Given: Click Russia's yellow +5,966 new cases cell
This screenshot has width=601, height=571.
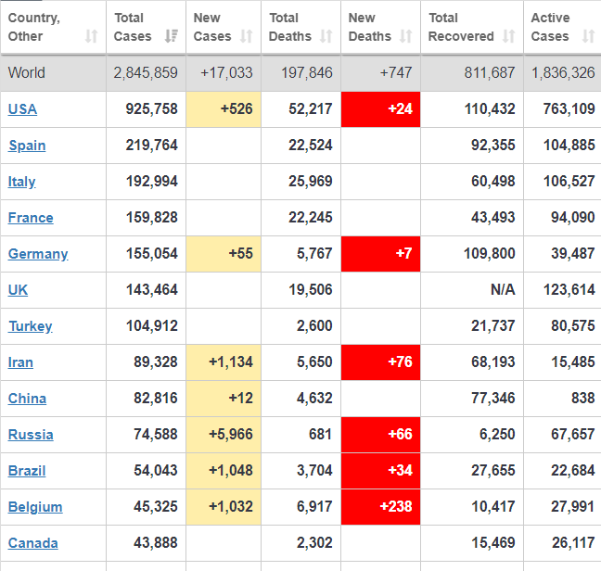Looking at the screenshot, I should pyautogui.click(x=224, y=435).
